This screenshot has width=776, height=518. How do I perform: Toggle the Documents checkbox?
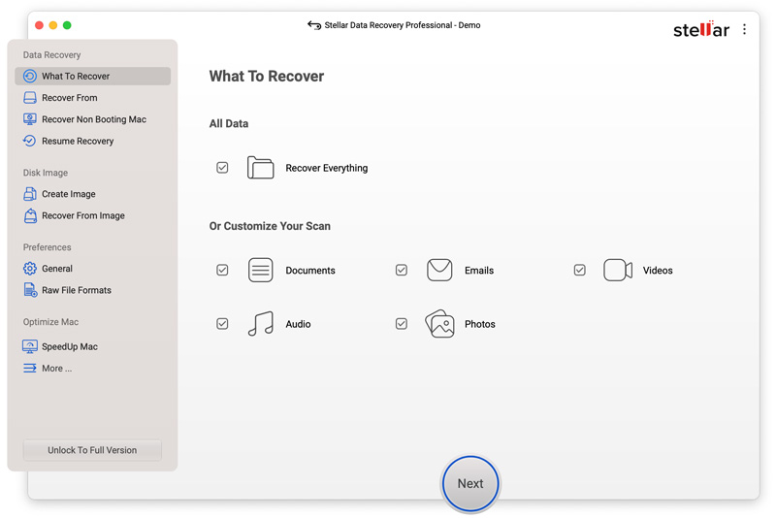coord(222,270)
